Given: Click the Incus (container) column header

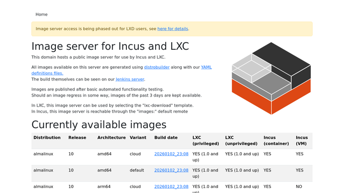Looking at the screenshot, I should (x=276, y=141).
